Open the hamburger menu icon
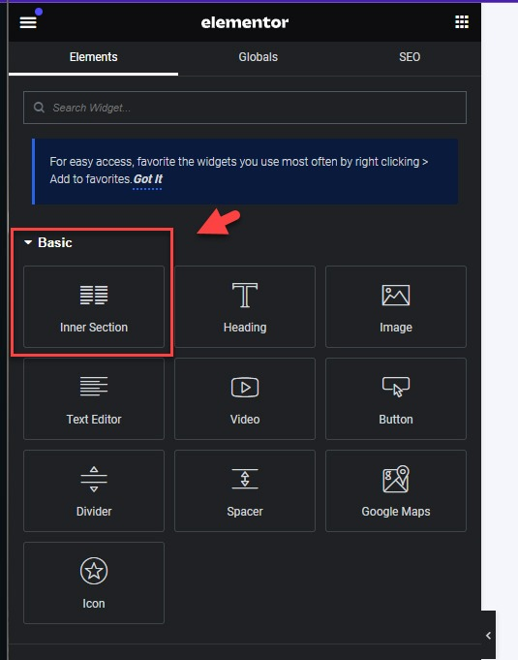The width and height of the screenshot is (518, 660). pos(28,22)
